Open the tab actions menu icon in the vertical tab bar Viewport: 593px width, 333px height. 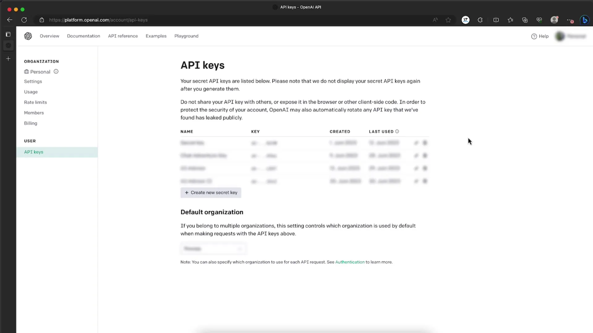8,34
